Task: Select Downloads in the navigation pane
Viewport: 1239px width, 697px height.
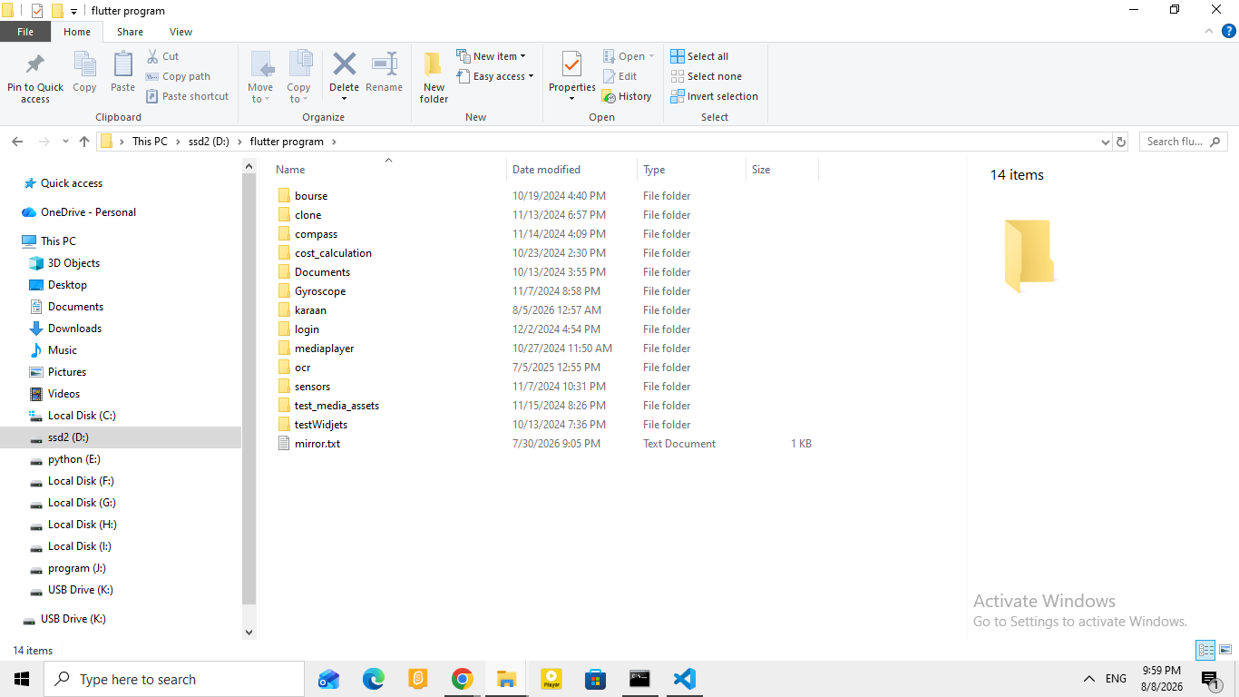Action: pyautogui.click(x=74, y=329)
